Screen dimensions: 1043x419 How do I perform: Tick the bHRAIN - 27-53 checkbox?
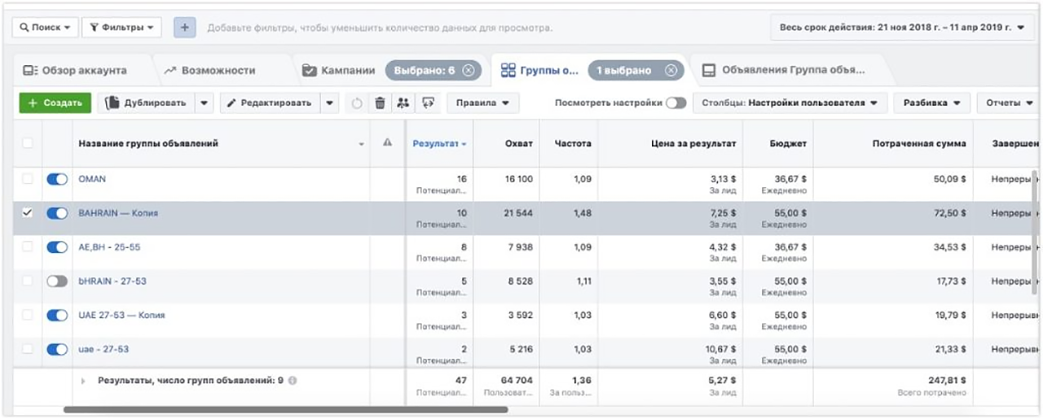click(28, 282)
